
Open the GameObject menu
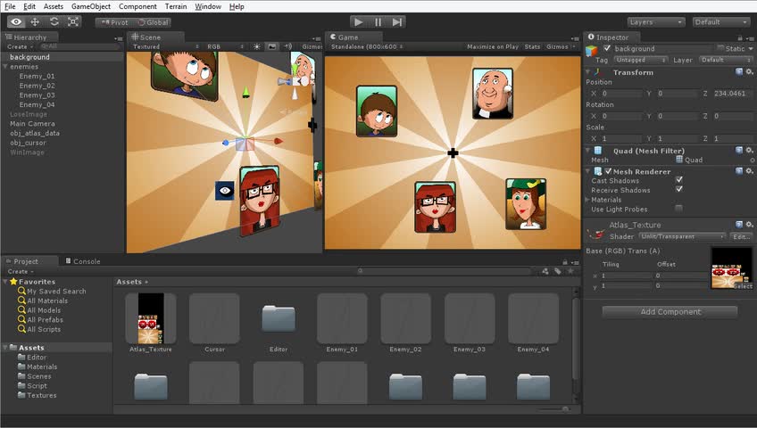(x=91, y=6)
